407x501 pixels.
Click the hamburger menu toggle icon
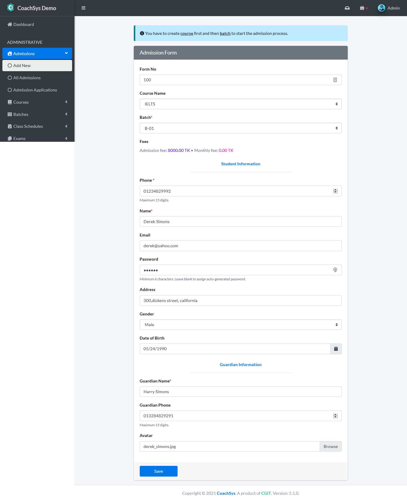(83, 8)
